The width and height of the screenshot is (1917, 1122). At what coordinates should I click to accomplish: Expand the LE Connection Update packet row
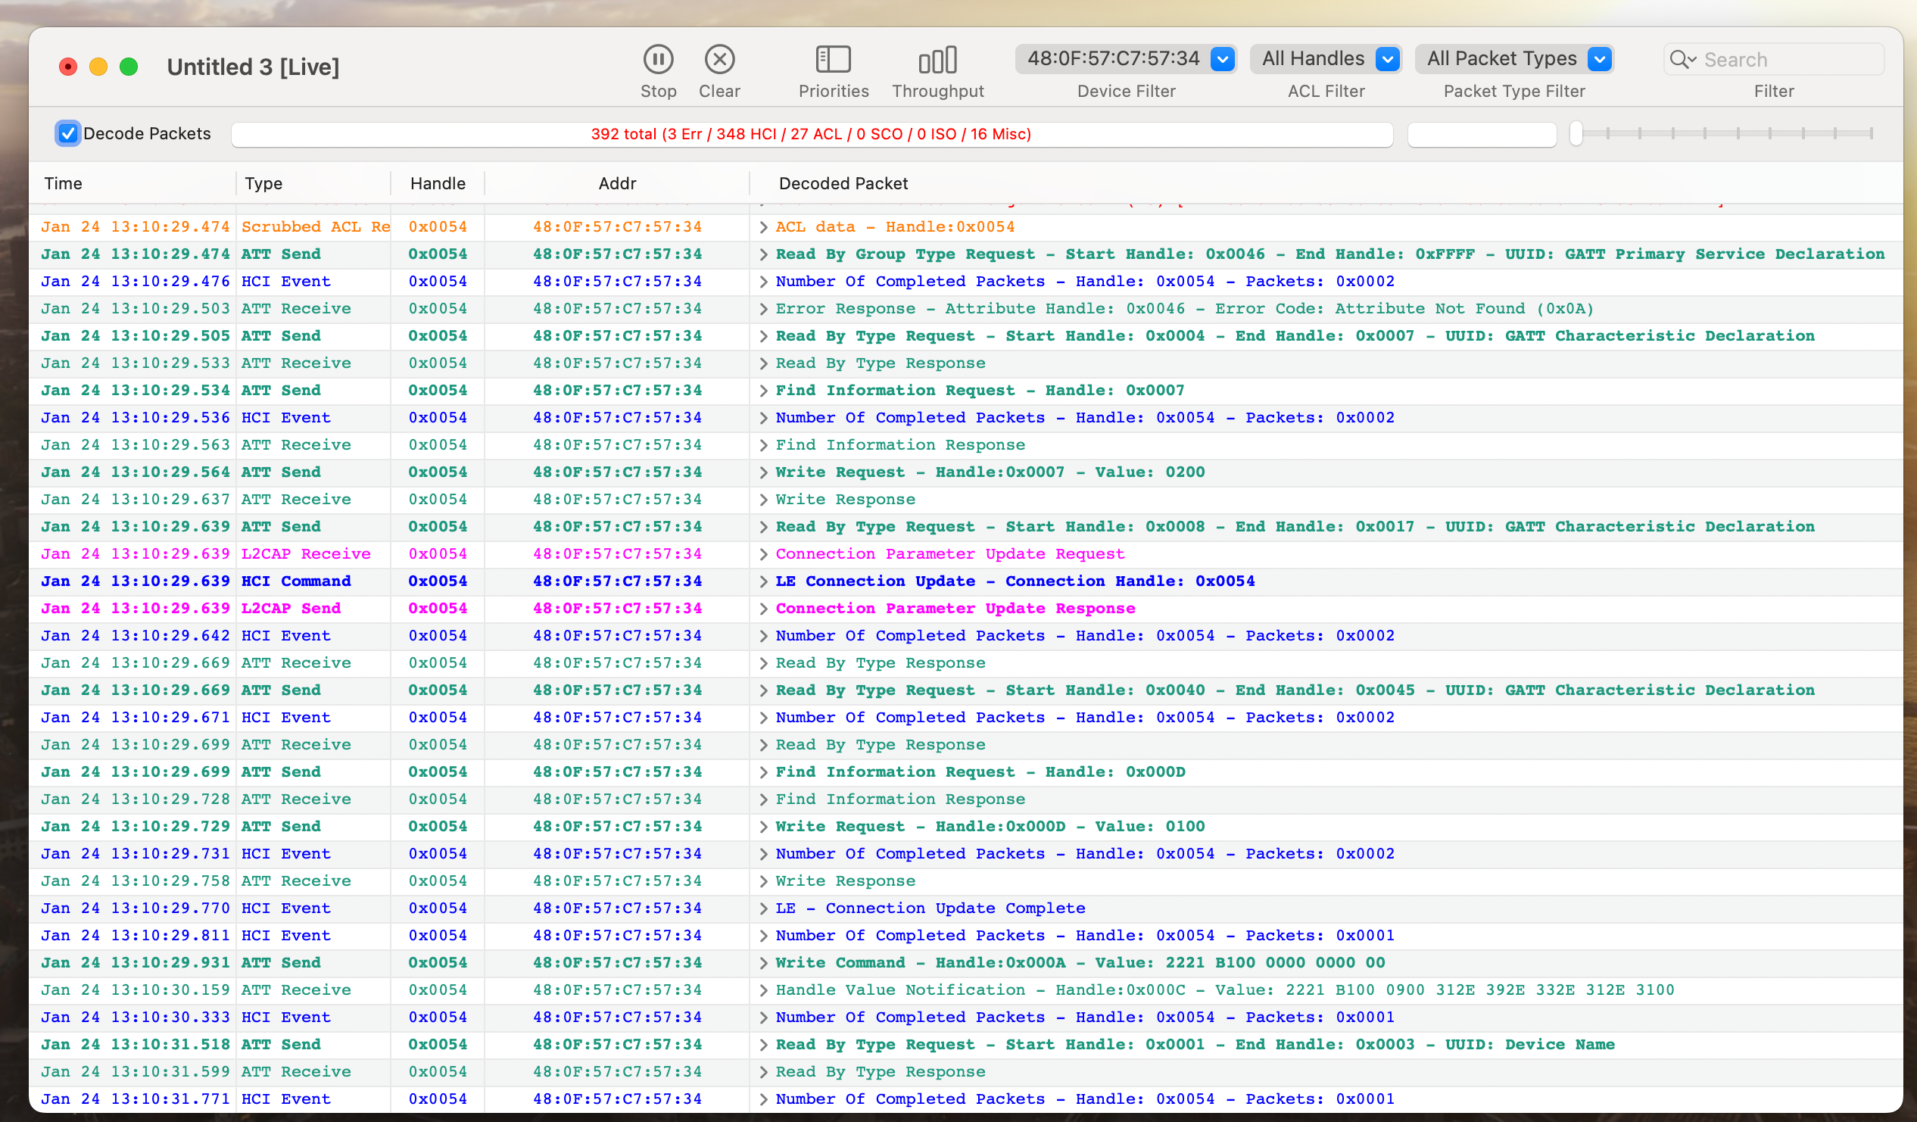[763, 582]
